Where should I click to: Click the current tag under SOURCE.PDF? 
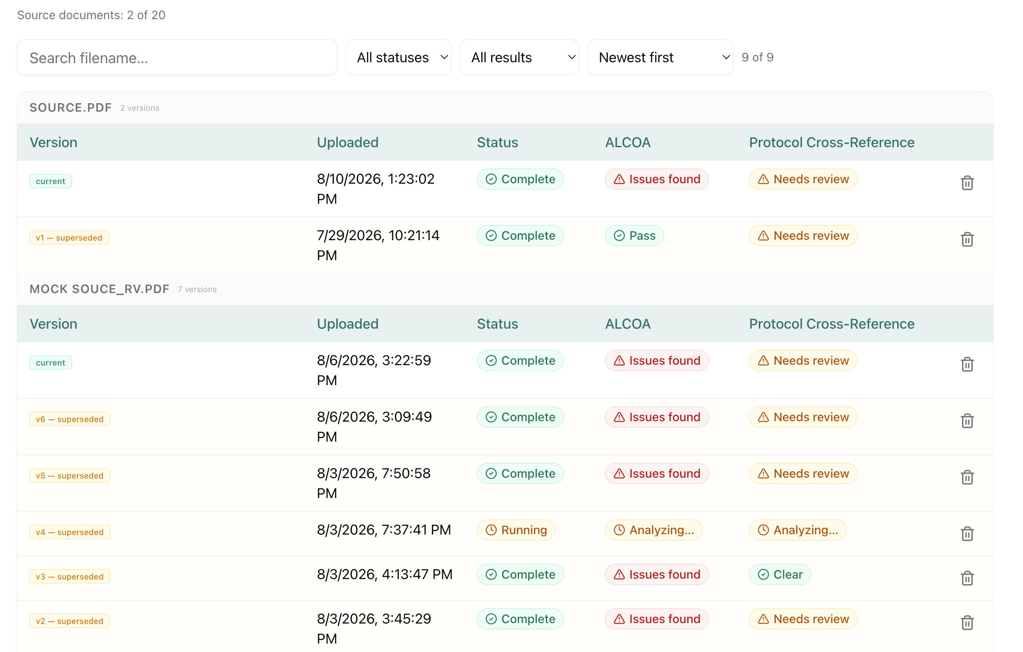[x=50, y=181]
